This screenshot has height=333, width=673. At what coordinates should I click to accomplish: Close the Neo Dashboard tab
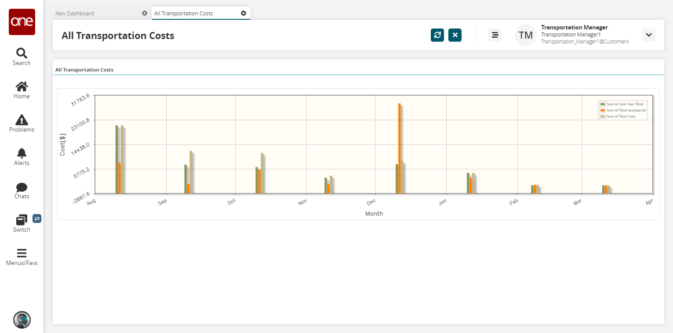pyautogui.click(x=145, y=13)
